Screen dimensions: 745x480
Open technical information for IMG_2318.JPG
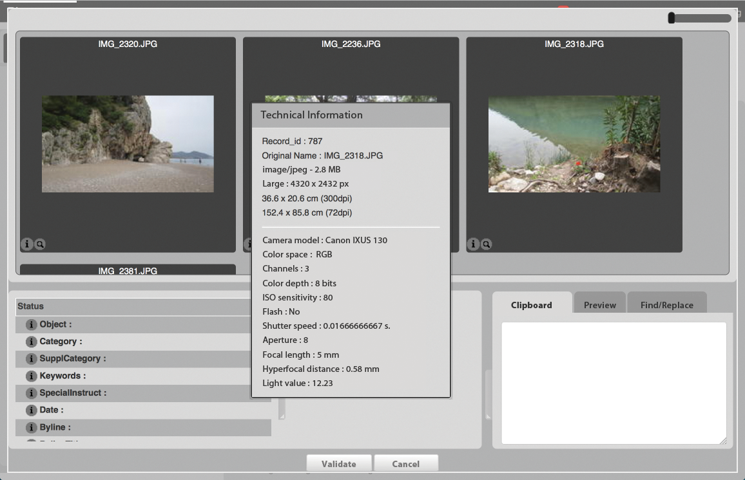tap(473, 244)
